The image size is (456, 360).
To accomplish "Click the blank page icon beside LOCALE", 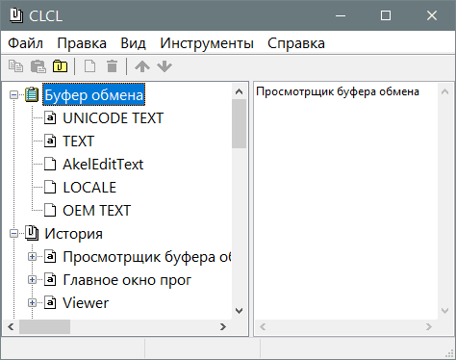I will (x=50, y=188).
